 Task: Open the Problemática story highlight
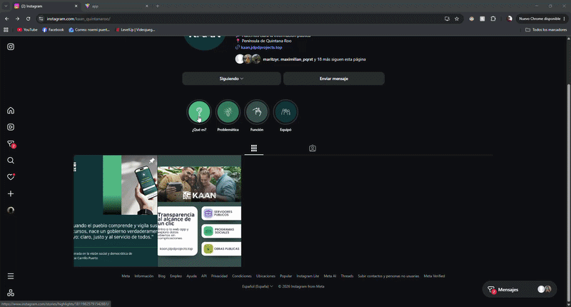(x=228, y=112)
